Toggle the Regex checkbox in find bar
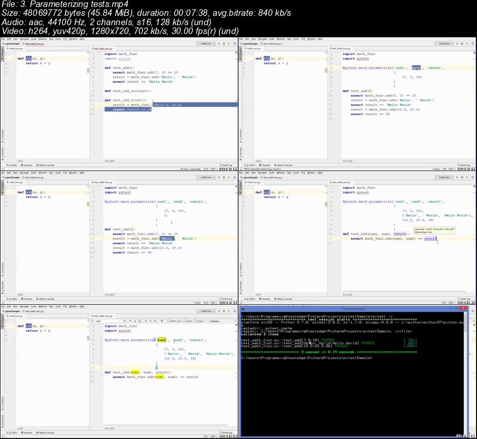Viewport: 477px width, 439px height. [196, 321]
